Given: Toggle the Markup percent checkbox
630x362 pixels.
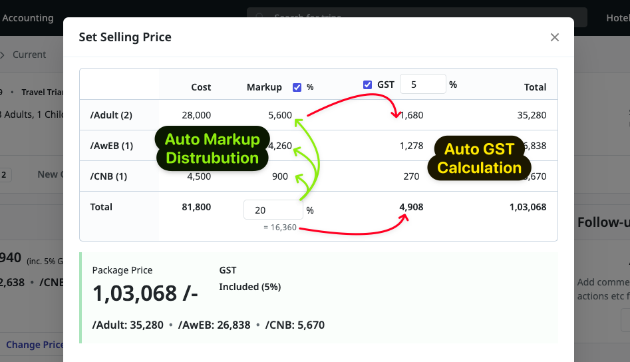Looking at the screenshot, I should pyautogui.click(x=297, y=87).
